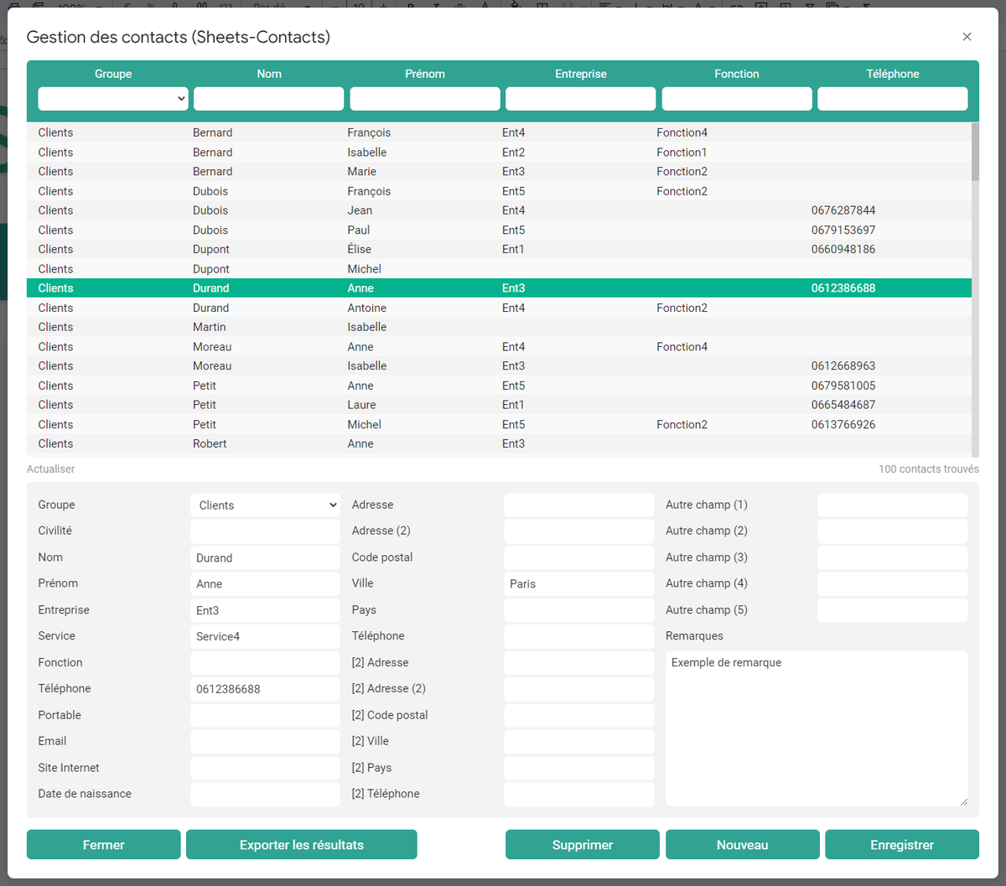Click the [2] Pays input field
The width and height of the screenshot is (1006, 886).
579,768
